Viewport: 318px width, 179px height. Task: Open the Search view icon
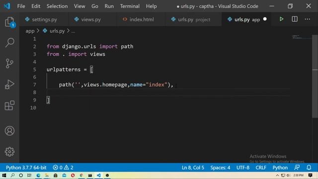pyautogui.click(x=9, y=43)
